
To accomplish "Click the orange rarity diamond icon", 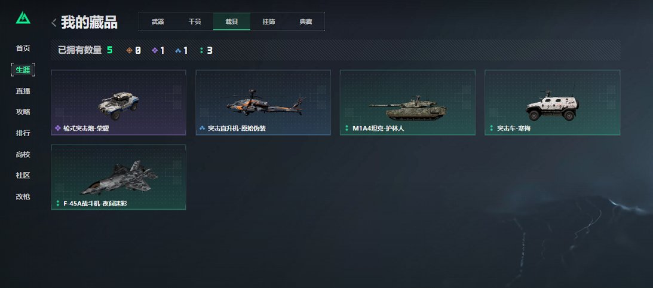I will 129,50.
